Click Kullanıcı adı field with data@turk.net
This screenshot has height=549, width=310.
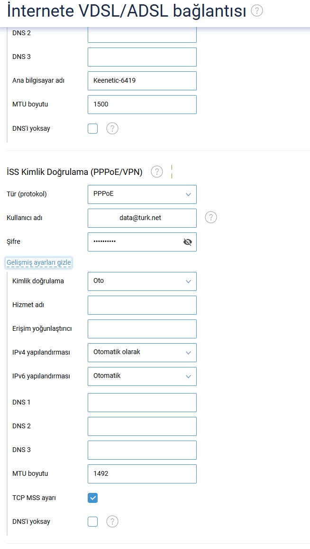[142, 218]
